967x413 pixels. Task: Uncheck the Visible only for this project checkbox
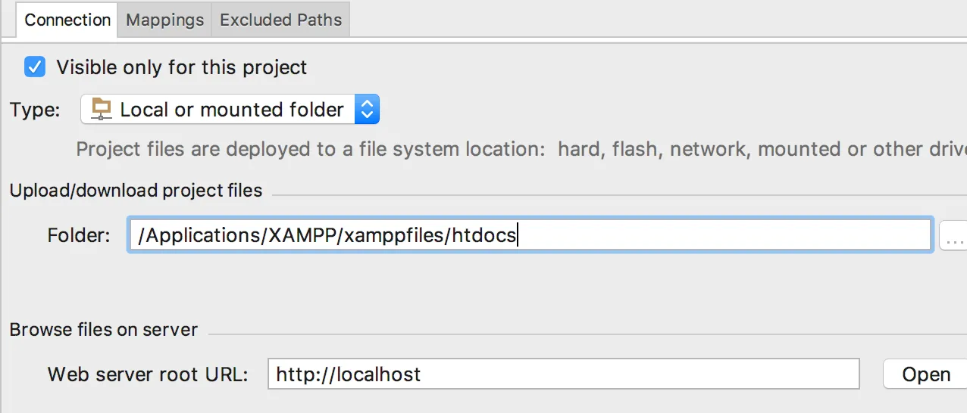(35, 67)
